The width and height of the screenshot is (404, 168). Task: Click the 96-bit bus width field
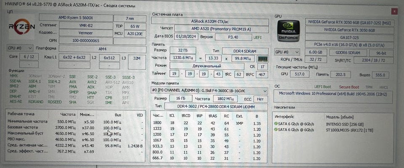click(x=381, y=53)
